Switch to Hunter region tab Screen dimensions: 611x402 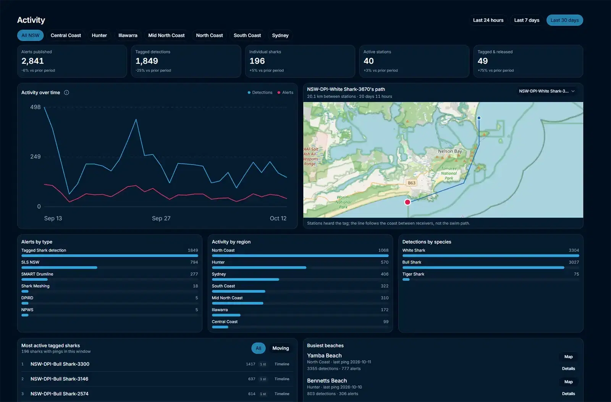(99, 35)
